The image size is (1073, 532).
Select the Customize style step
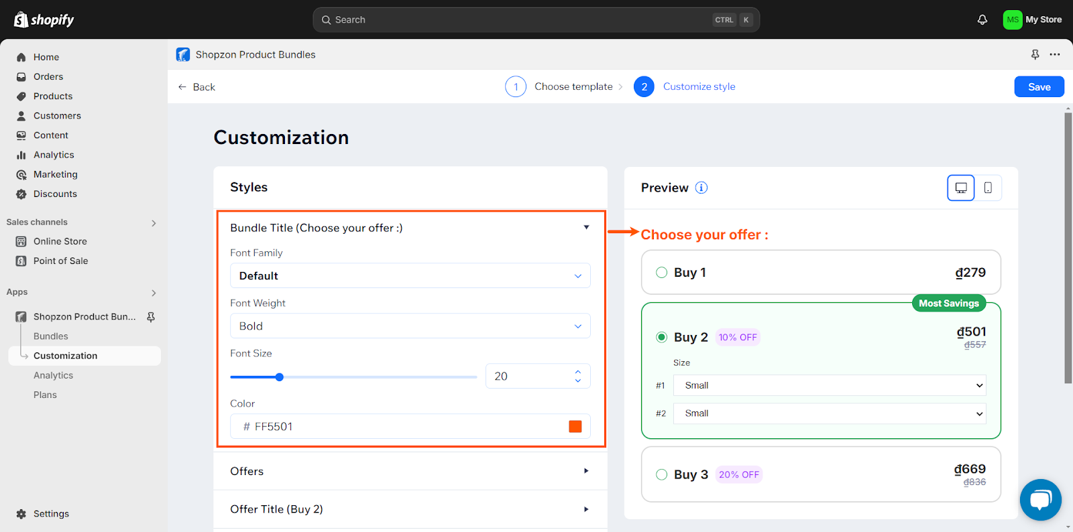point(685,86)
